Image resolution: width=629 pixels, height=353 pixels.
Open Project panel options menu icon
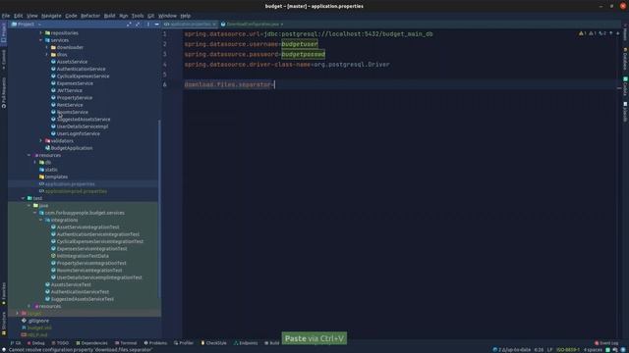tap(148, 25)
